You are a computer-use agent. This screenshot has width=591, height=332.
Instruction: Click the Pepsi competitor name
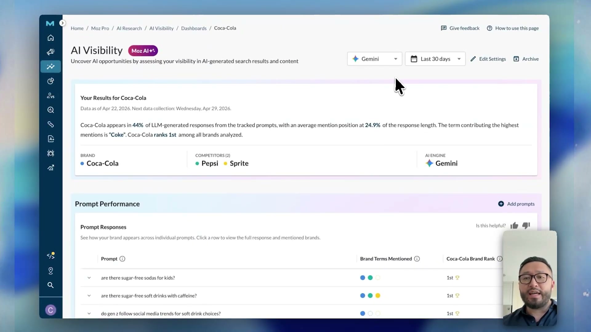[210, 163]
